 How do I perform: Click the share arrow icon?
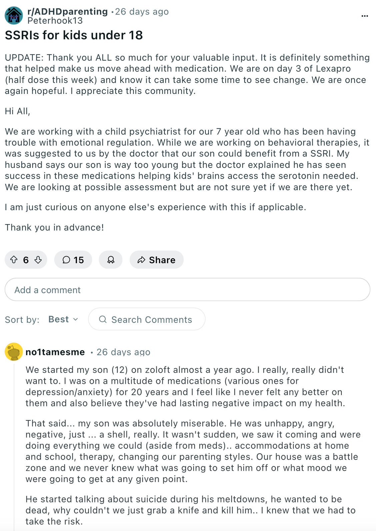(141, 260)
